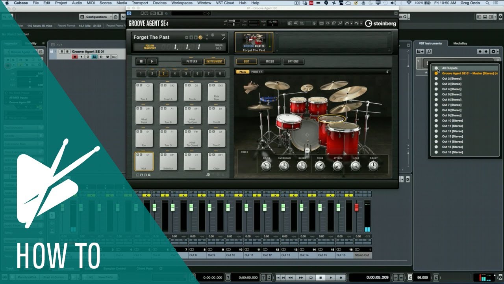504x284 pixels.
Task: Click Play in the Cubase transport bar
Action: [x=331, y=278]
